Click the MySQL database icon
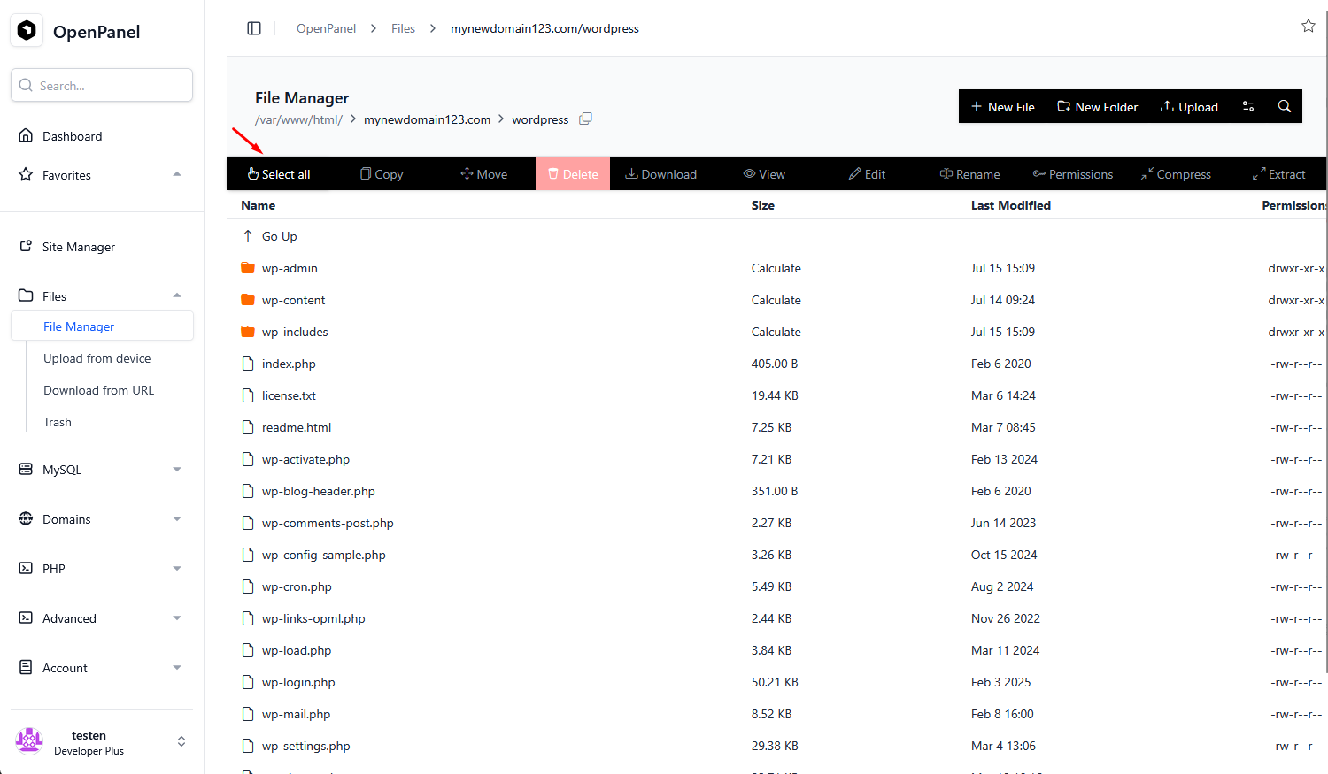Image resolution: width=1328 pixels, height=774 pixels. click(26, 469)
